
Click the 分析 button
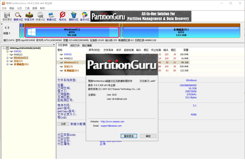click(63, 124)
